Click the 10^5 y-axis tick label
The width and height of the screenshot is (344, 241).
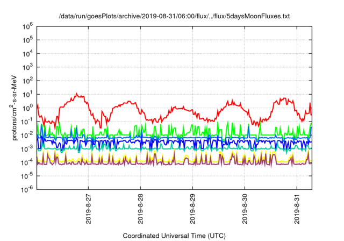click(x=27, y=40)
